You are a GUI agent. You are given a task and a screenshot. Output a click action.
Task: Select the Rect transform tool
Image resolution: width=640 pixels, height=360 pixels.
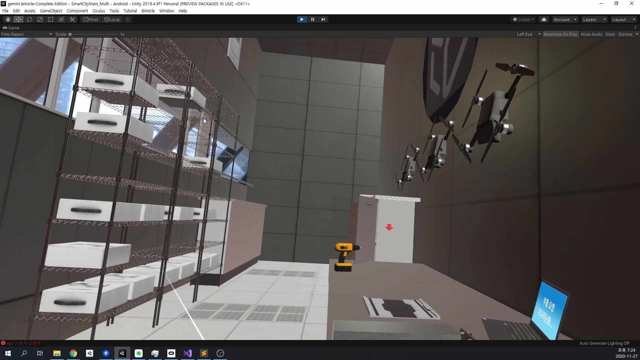[x=51, y=19]
